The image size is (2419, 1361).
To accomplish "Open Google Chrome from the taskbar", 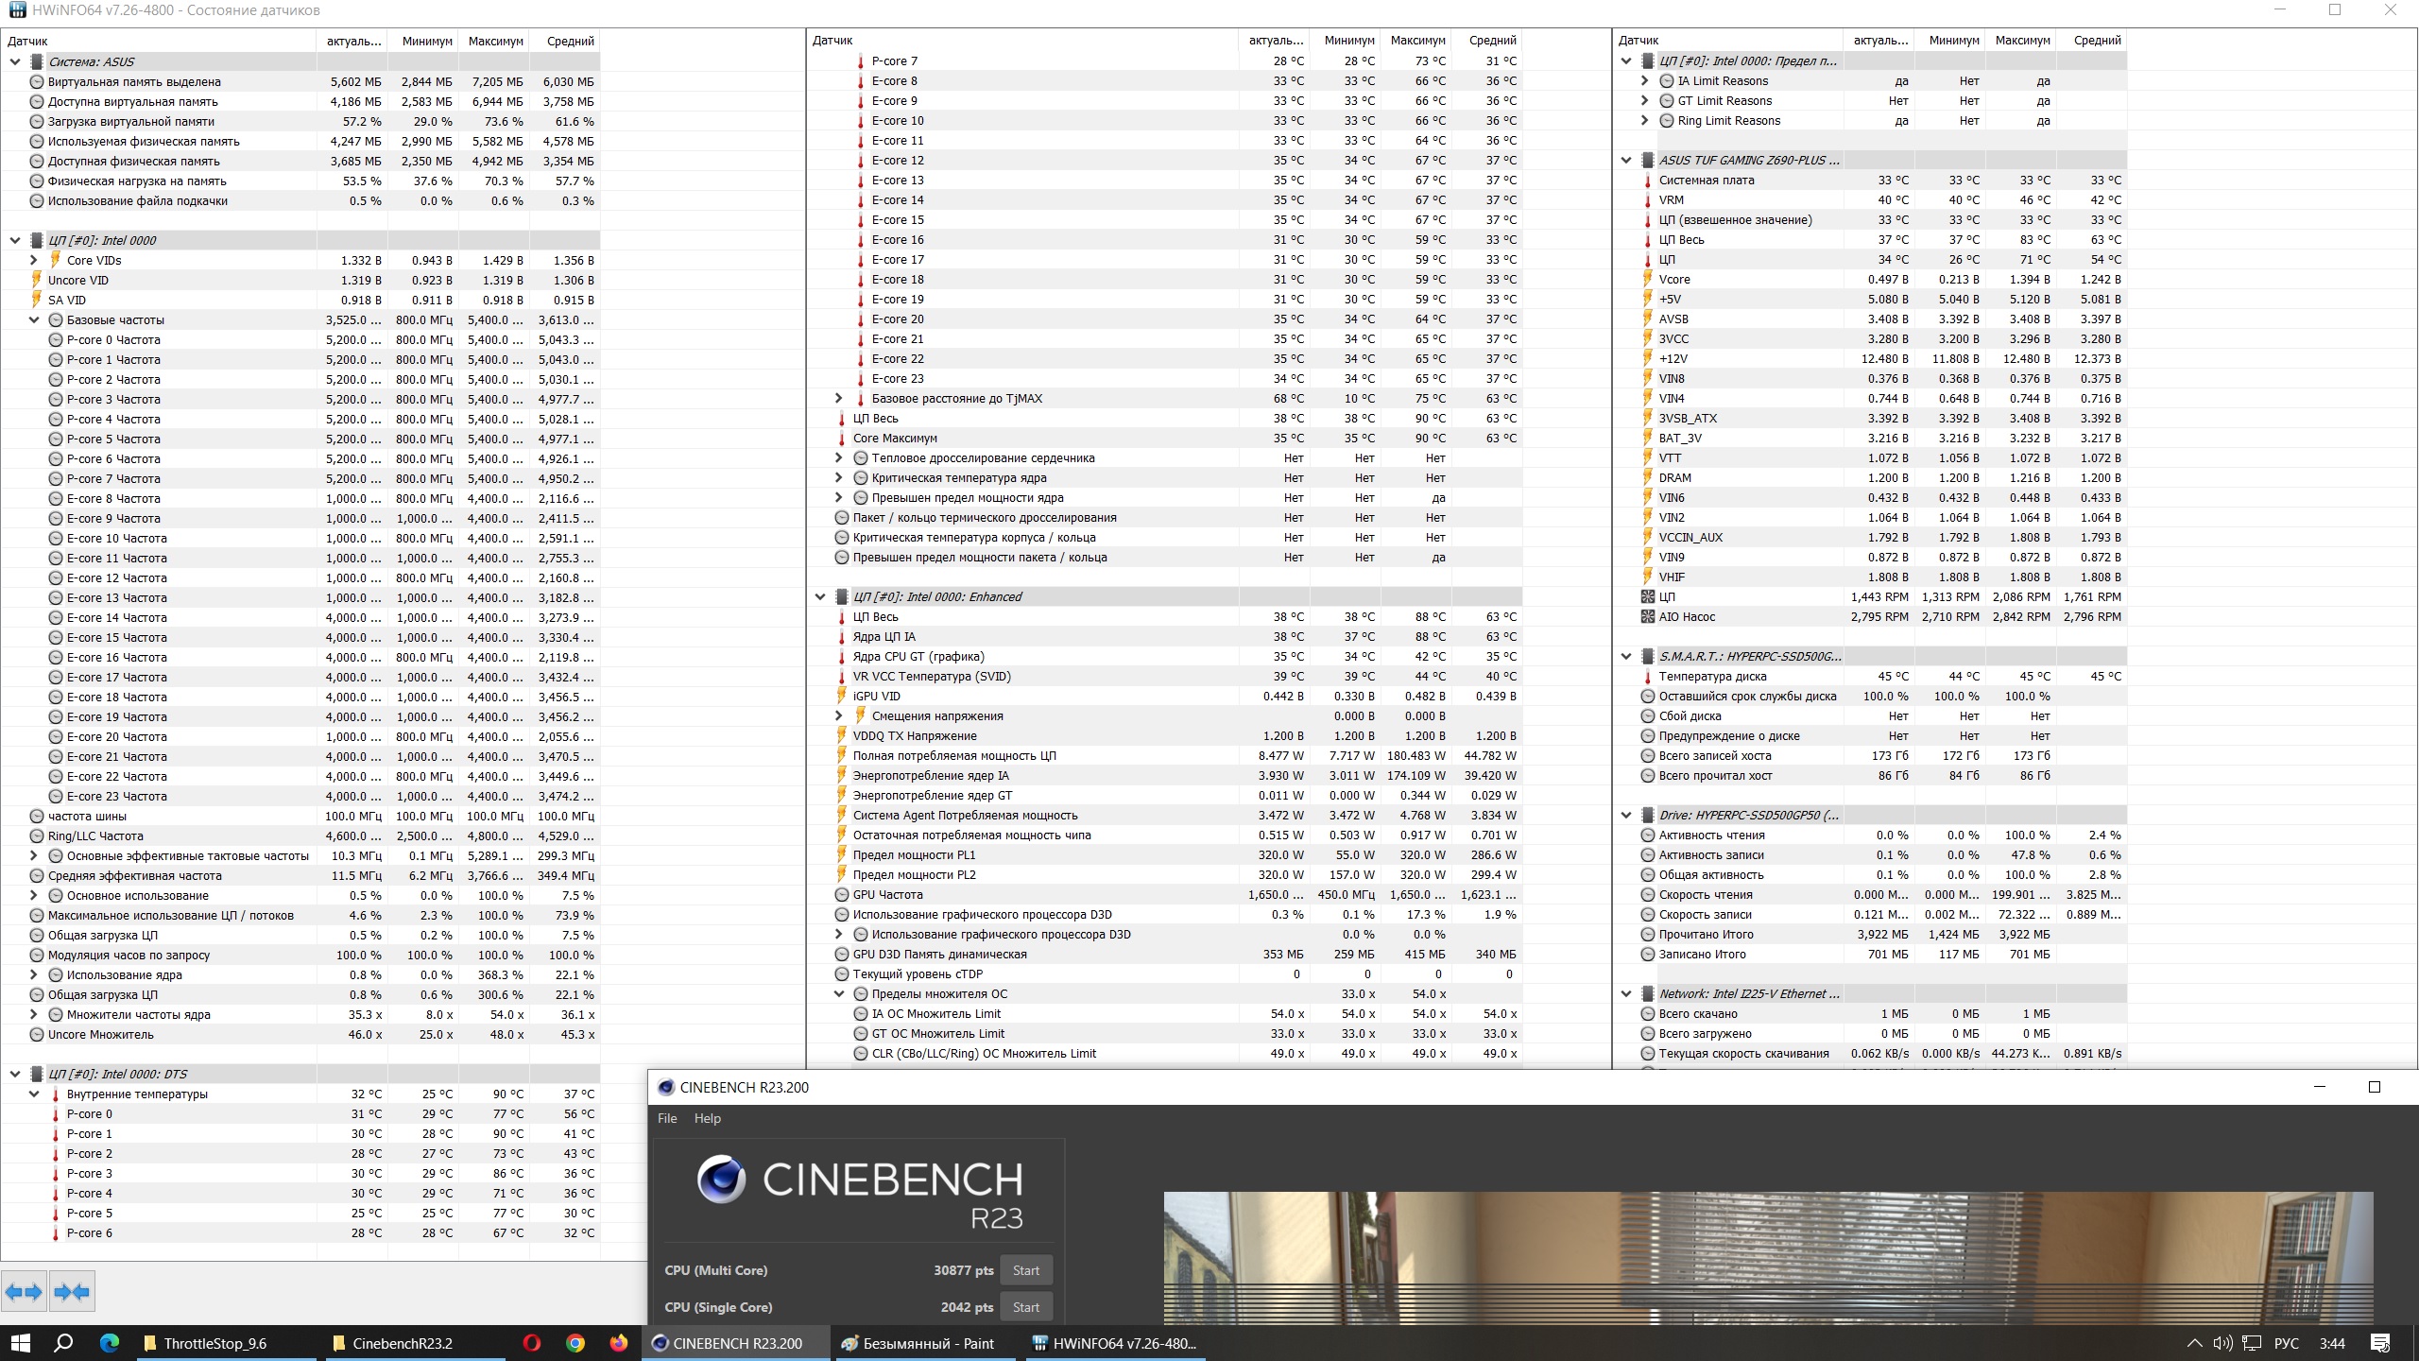I will coord(575,1343).
